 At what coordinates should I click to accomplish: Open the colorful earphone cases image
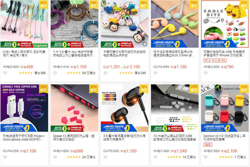(225, 108)
